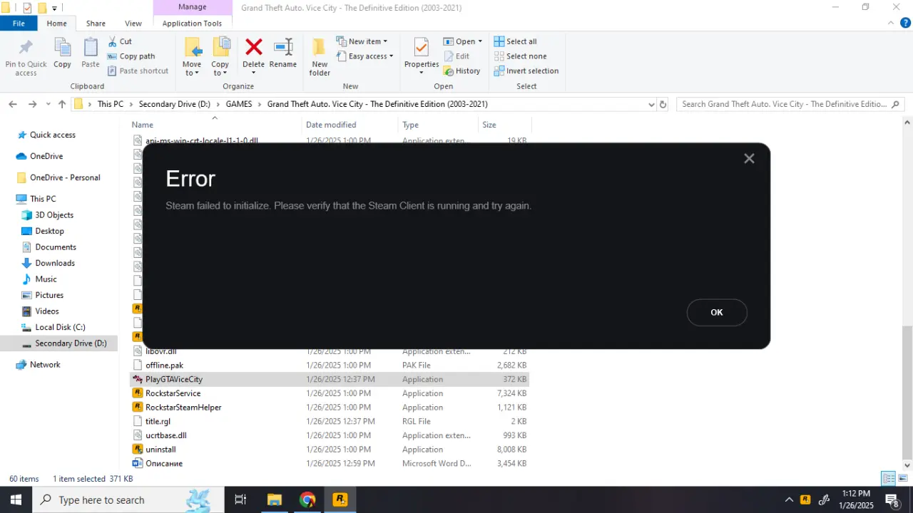Click the New folder icon in the title bar toolbar
The height and width of the screenshot is (513, 913).
[42, 8]
